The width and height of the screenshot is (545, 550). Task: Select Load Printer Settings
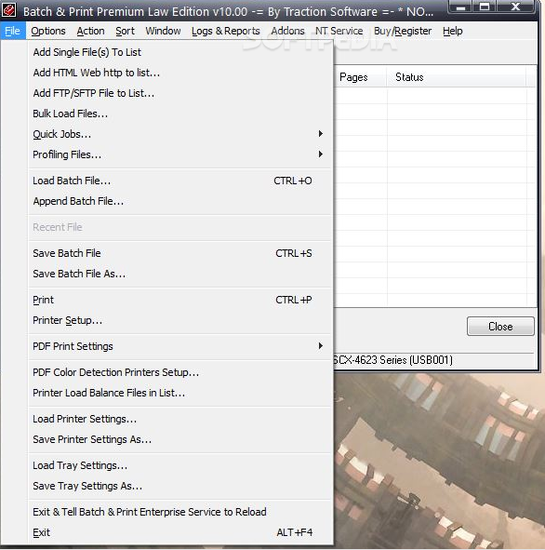[x=180, y=419]
